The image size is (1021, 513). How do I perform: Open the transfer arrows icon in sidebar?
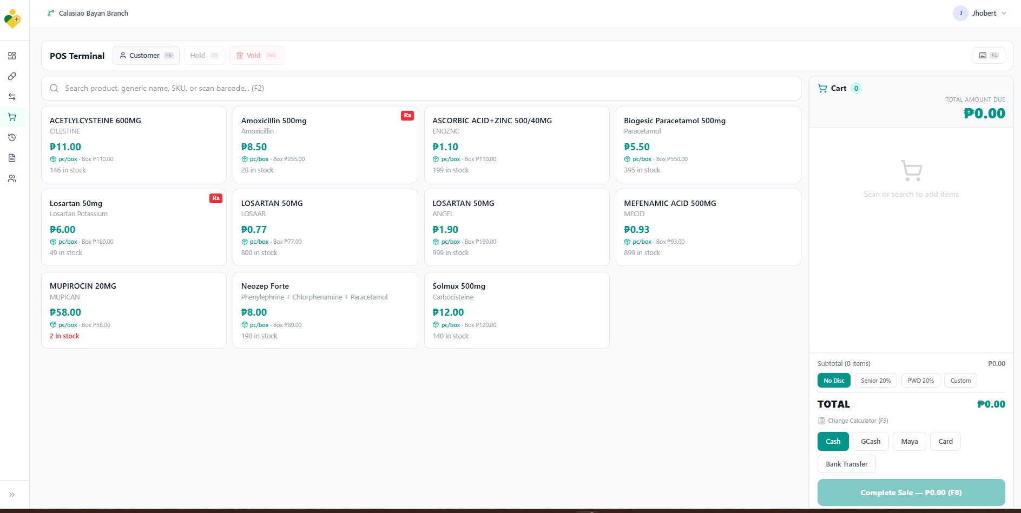tap(12, 97)
